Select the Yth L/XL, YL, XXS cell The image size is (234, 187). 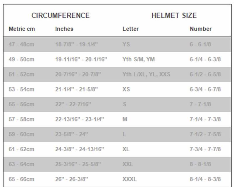coord(146,75)
